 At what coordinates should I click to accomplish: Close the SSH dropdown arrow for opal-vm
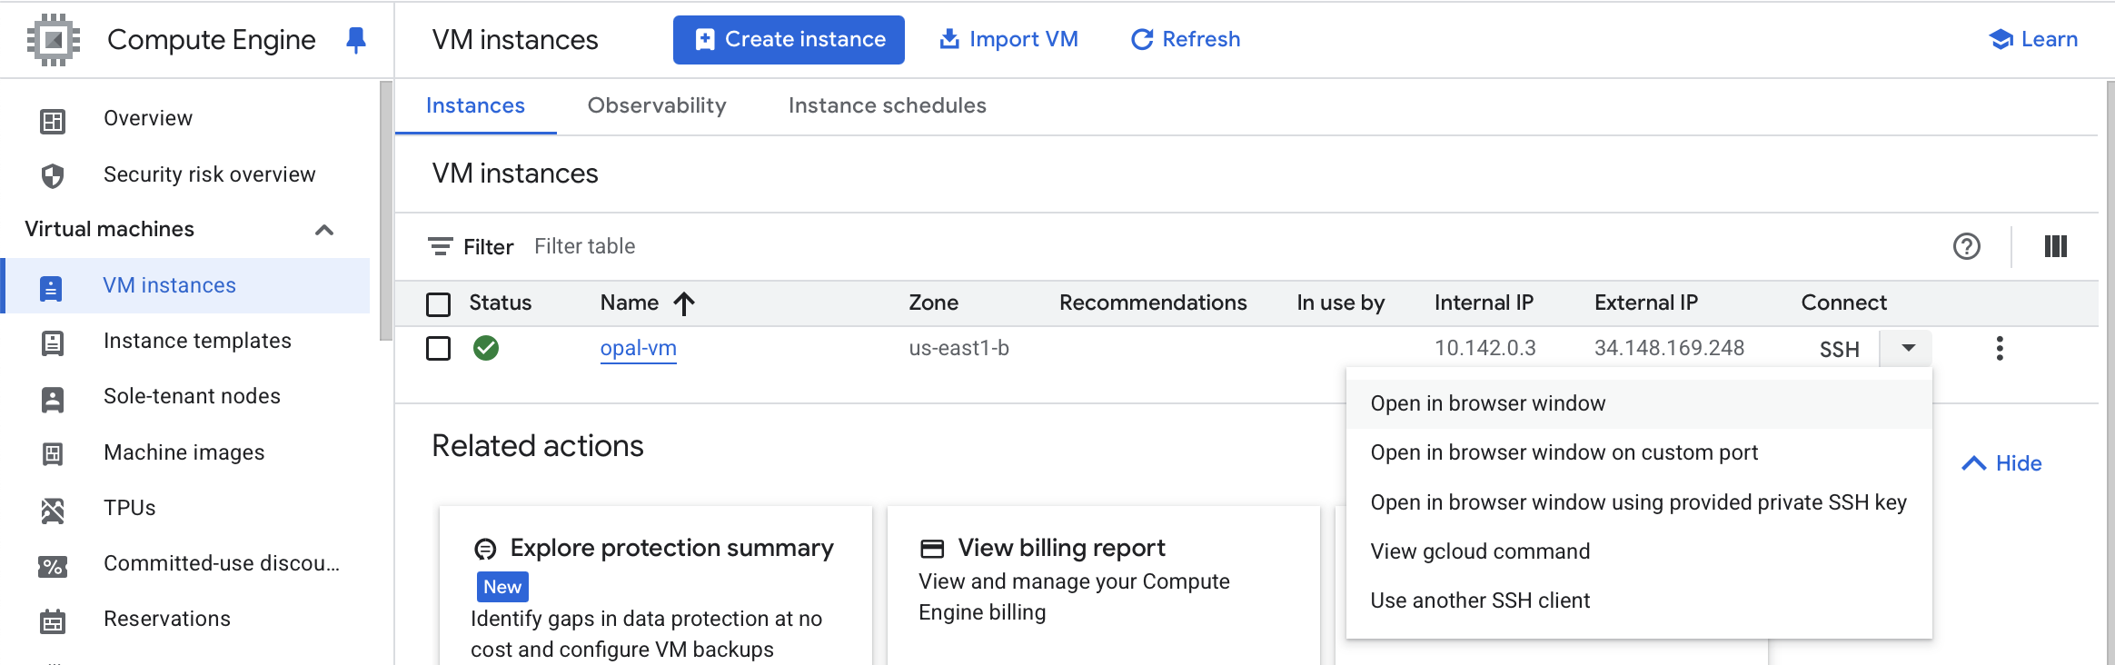(x=1908, y=348)
